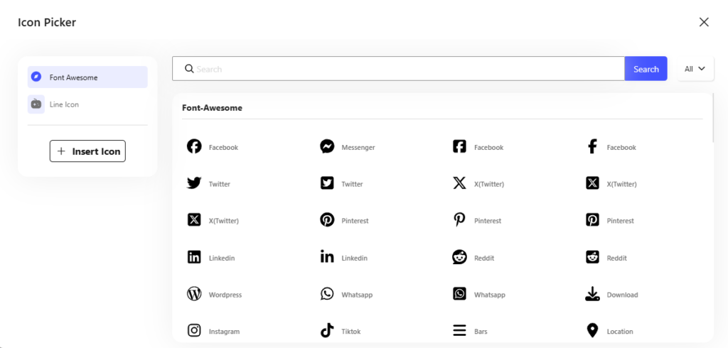Open the All filter dropdown
728x348 pixels.
click(695, 69)
